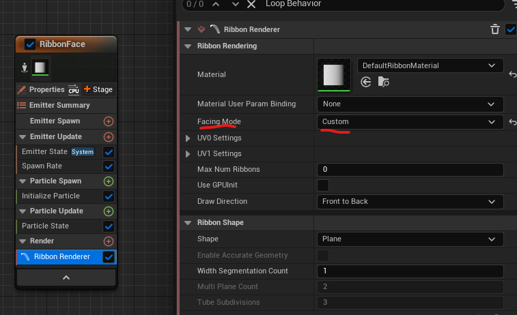Image resolution: width=517 pixels, height=315 pixels.
Task: Click the Width Segmentation Count field
Action: tap(410, 271)
